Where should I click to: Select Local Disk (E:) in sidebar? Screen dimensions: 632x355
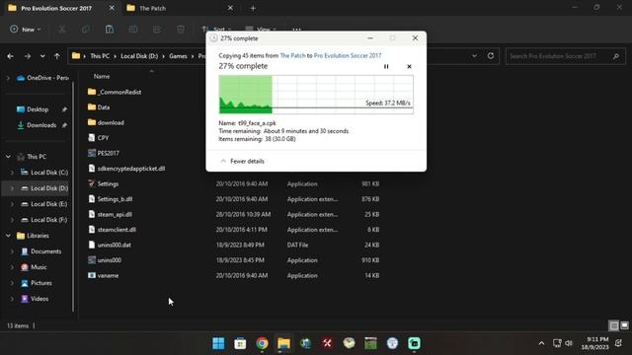pos(48,204)
